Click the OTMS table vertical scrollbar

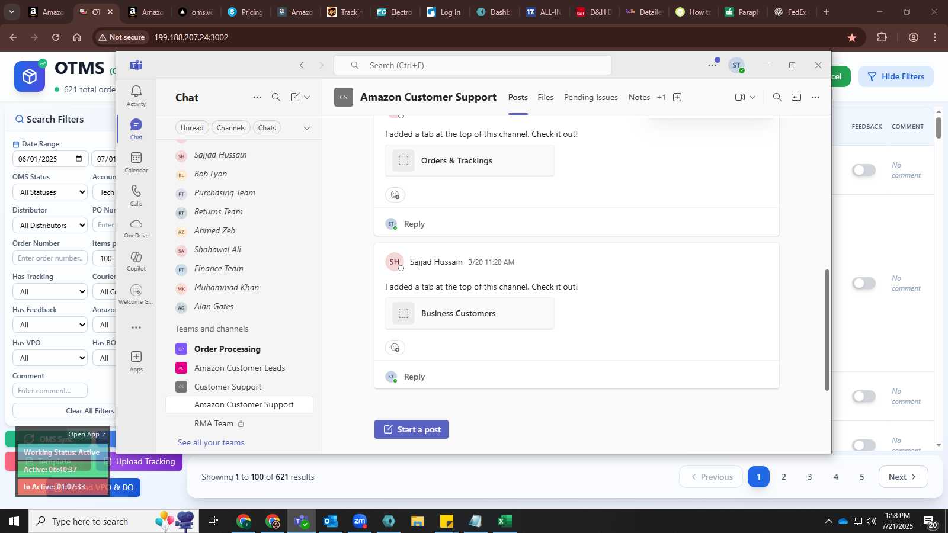(x=939, y=128)
